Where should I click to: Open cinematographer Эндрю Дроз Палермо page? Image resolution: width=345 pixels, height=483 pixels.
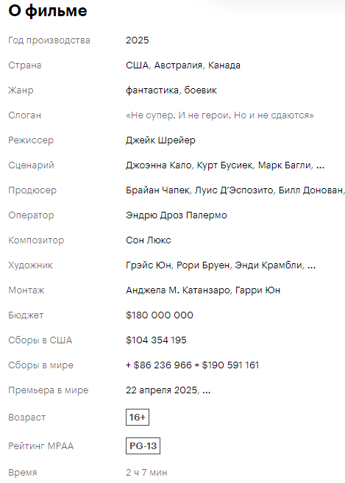pyautogui.click(x=177, y=215)
